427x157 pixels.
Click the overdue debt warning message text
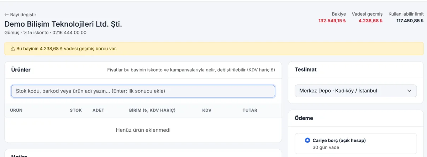pos(67,49)
